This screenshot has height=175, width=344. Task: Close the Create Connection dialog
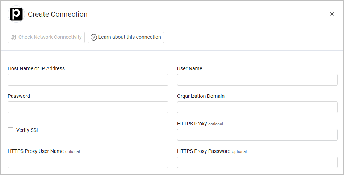coord(332,14)
